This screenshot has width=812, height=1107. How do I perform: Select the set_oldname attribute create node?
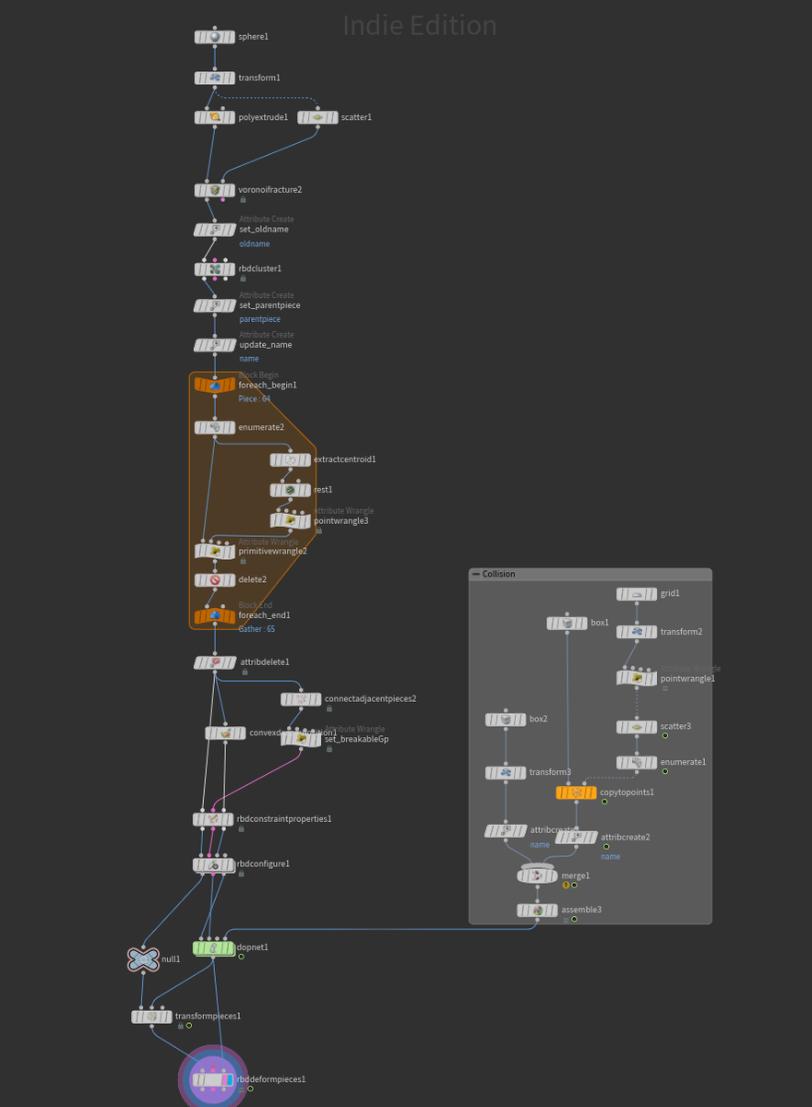click(x=215, y=230)
